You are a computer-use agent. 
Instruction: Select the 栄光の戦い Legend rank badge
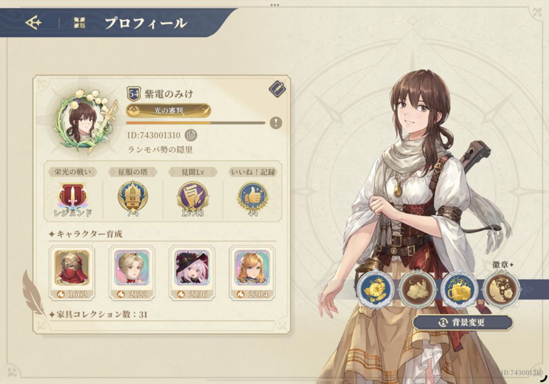coord(72,198)
